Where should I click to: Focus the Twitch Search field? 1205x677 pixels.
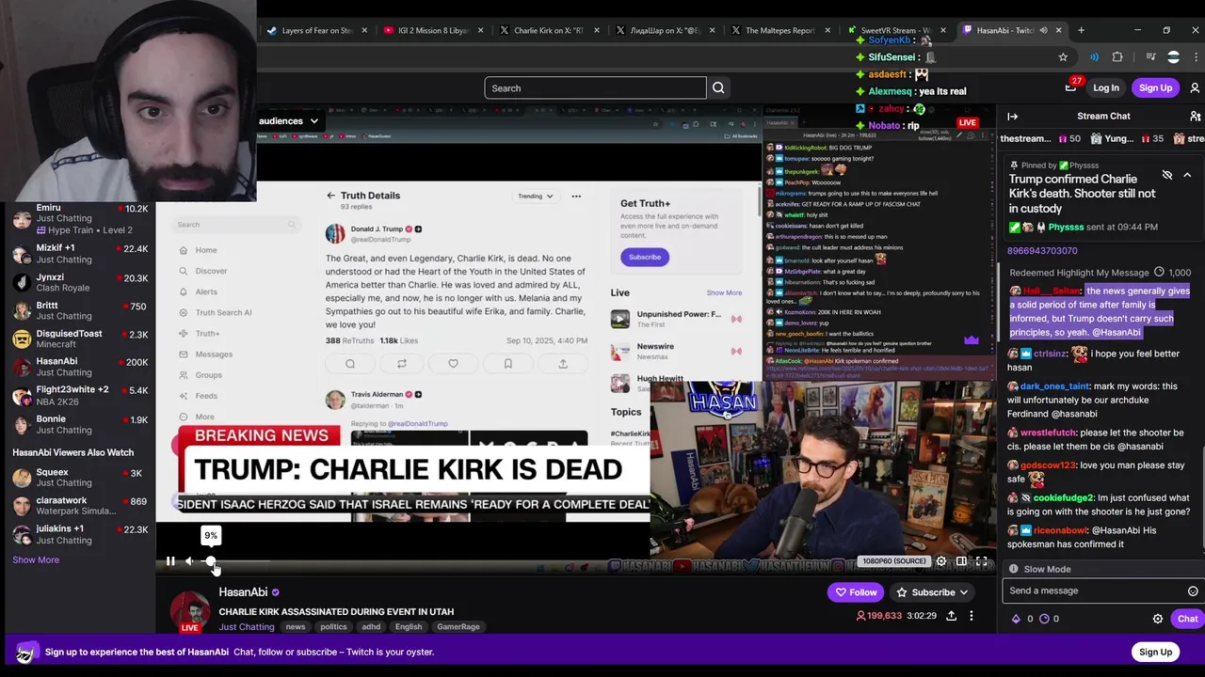pos(595,88)
